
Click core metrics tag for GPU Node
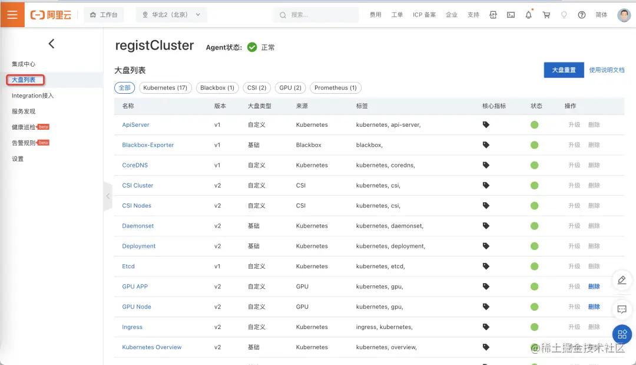click(486, 307)
